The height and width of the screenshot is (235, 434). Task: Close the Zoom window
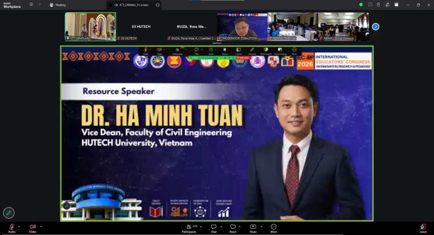429,5
